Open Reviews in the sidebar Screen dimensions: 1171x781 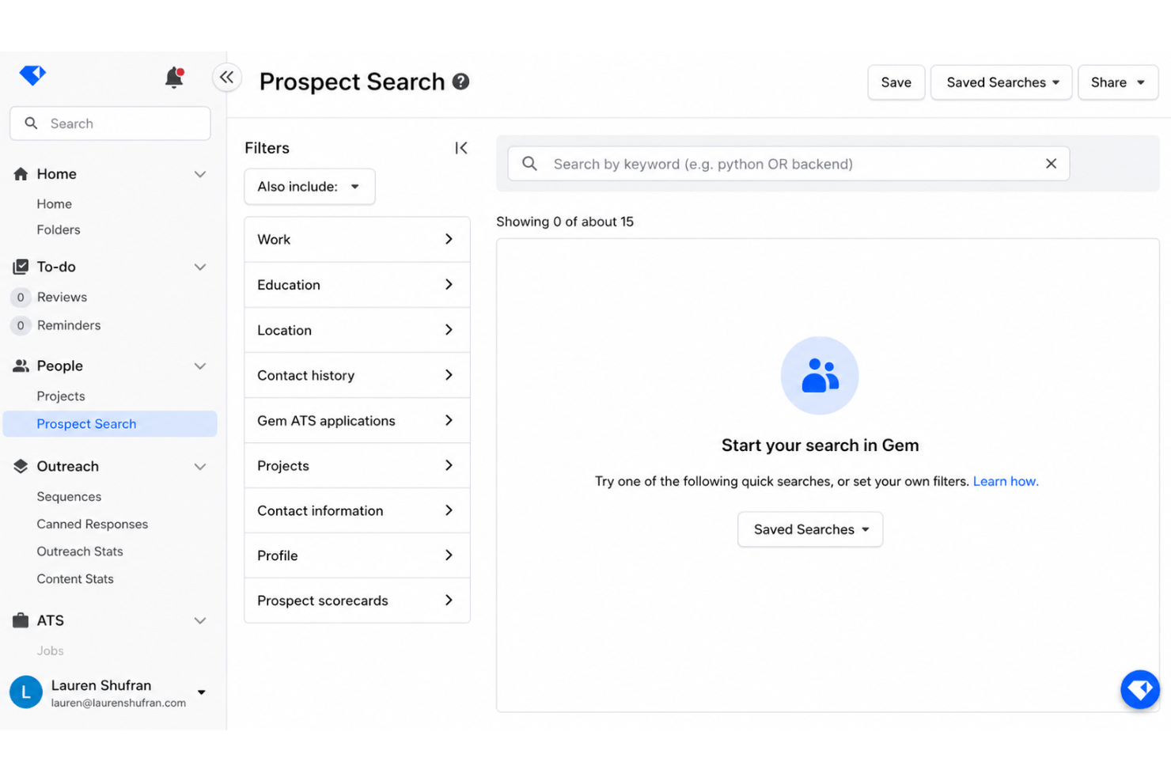pos(62,298)
